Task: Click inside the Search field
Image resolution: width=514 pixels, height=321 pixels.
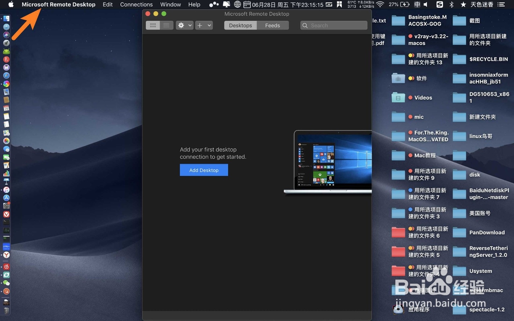Action: click(334, 25)
